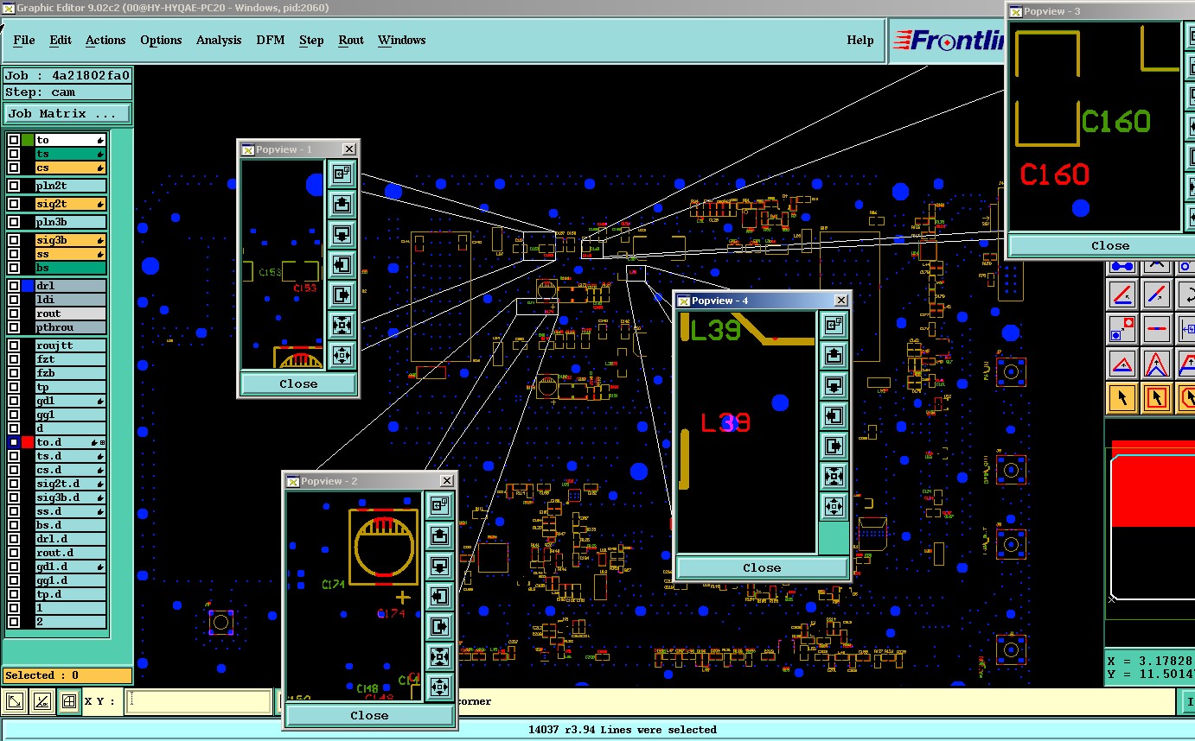Select layer name sig3b.d in list
This screenshot has width=1195, height=741.
click(70, 497)
